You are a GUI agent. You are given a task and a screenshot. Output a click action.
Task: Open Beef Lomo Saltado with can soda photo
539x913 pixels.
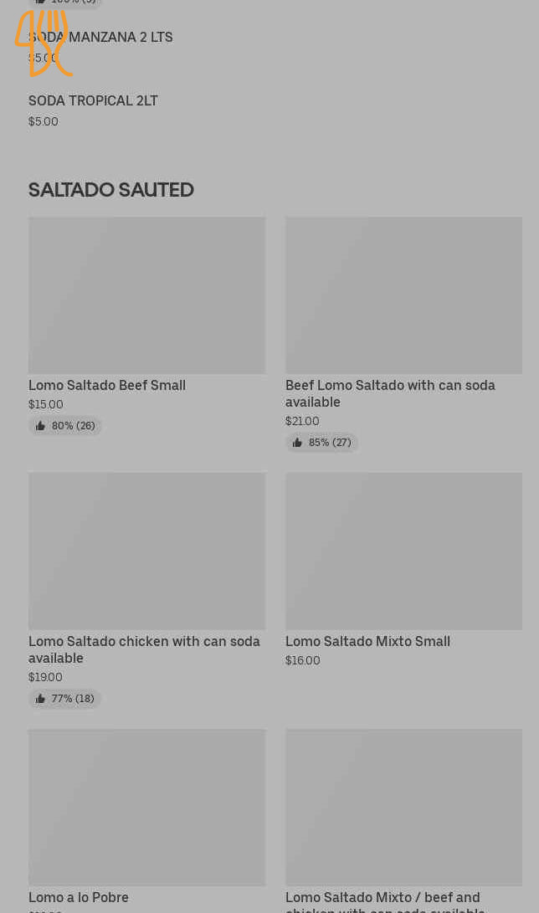(x=403, y=295)
